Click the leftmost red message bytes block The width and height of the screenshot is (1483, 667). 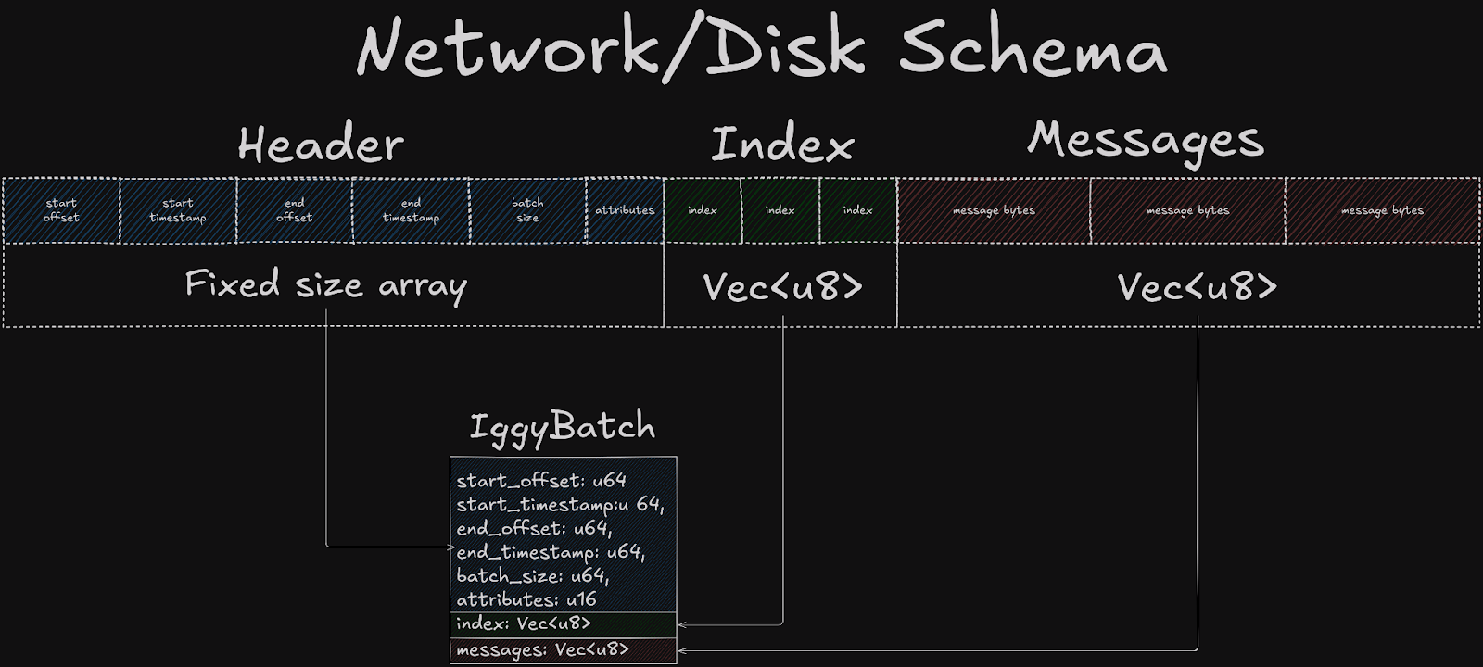point(994,210)
